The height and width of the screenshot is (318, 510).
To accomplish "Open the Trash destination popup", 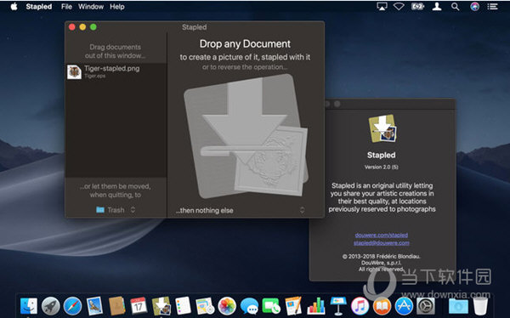I will click(116, 210).
